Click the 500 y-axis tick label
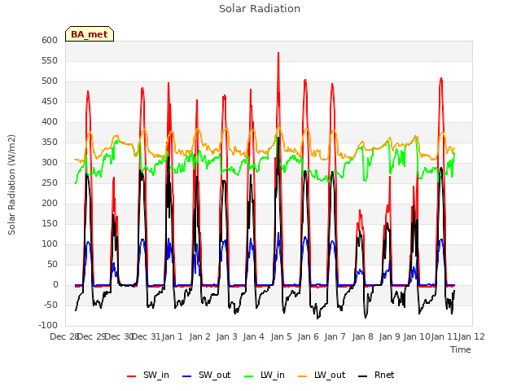The width and height of the screenshot is (521, 391). pyautogui.click(x=50, y=81)
